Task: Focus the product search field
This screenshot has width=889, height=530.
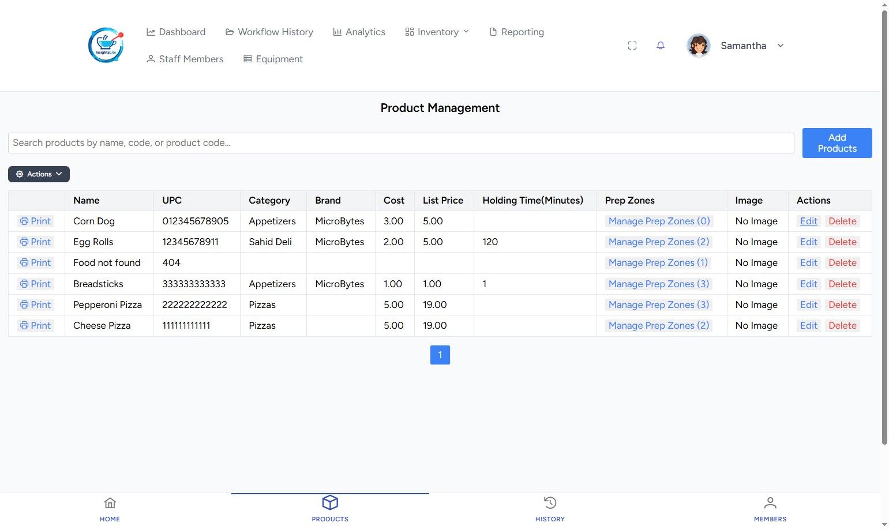Action: point(401,143)
